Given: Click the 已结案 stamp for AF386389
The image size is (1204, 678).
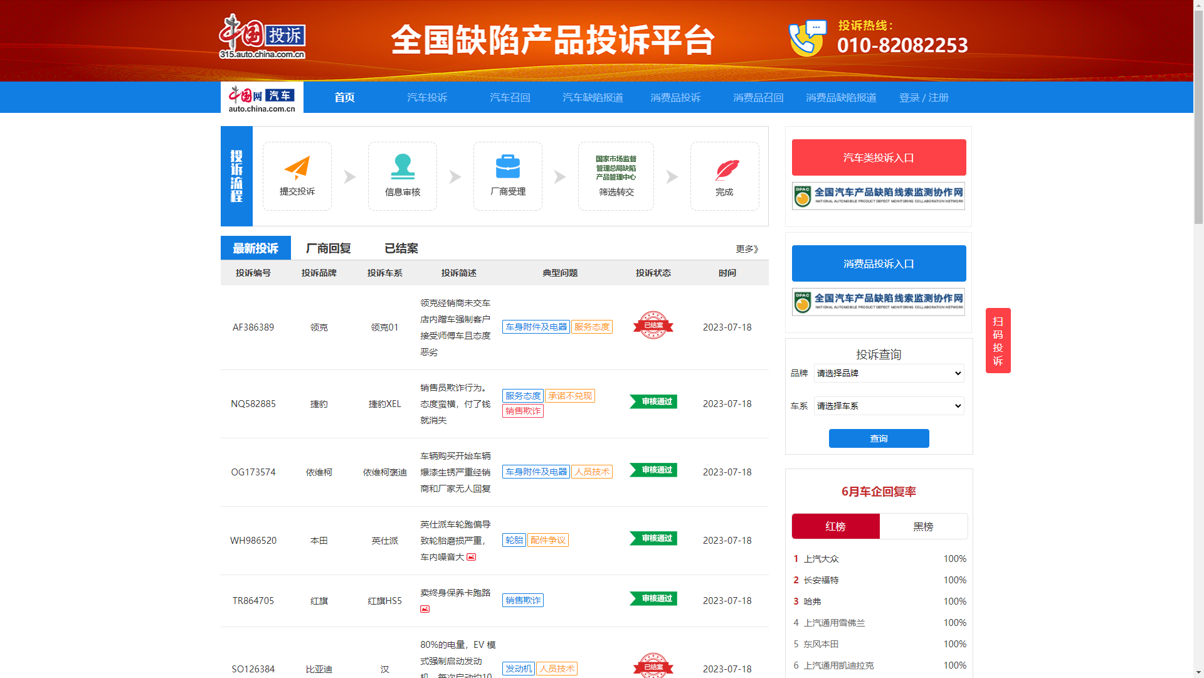Looking at the screenshot, I should click(653, 326).
